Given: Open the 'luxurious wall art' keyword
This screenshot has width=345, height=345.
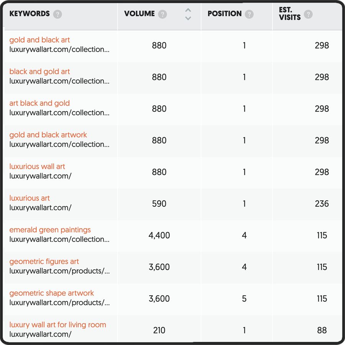Looking at the screenshot, I should coord(37,166).
